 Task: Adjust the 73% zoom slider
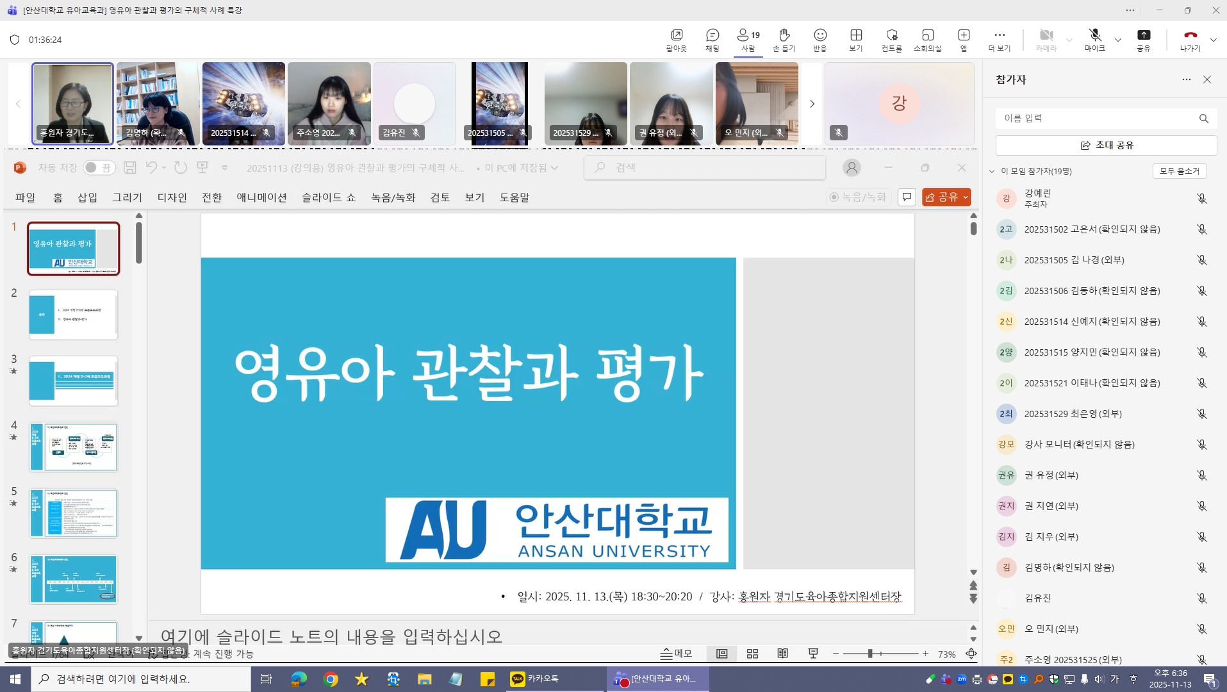pyautogui.click(x=870, y=653)
